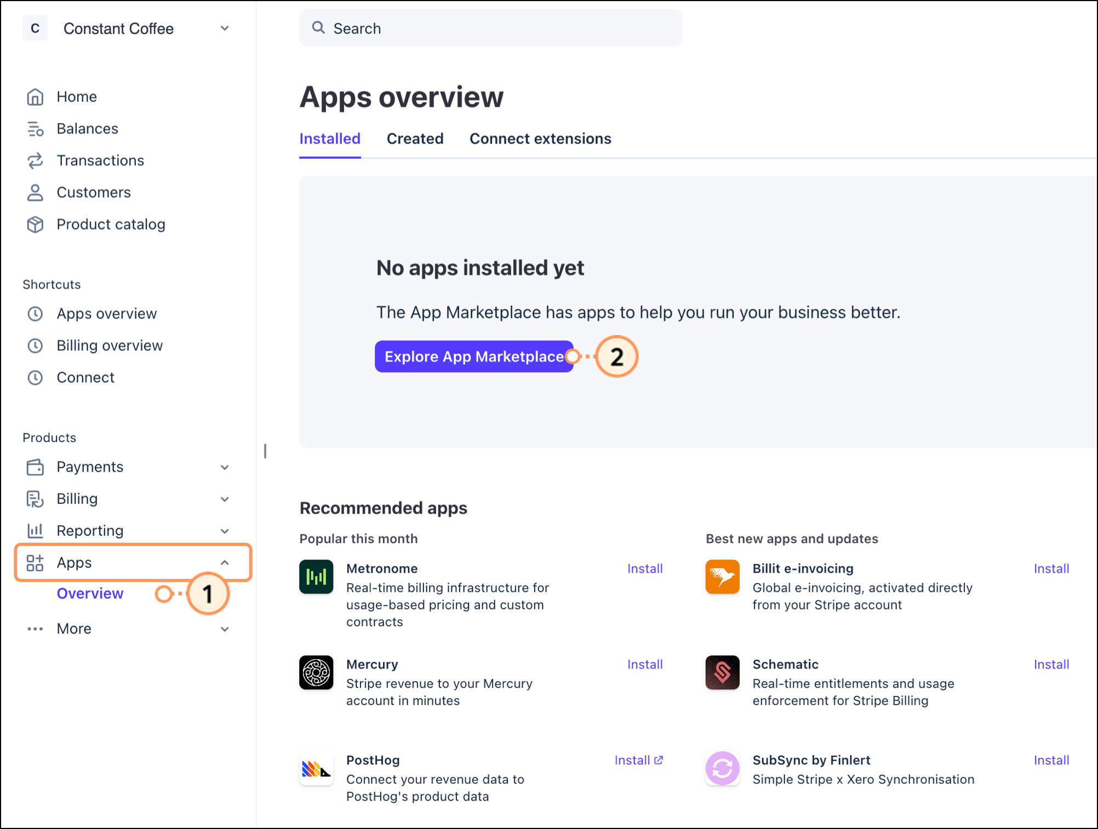Install PostHog via external link
Image resolution: width=1098 pixels, height=829 pixels.
pyautogui.click(x=639, y=761)
